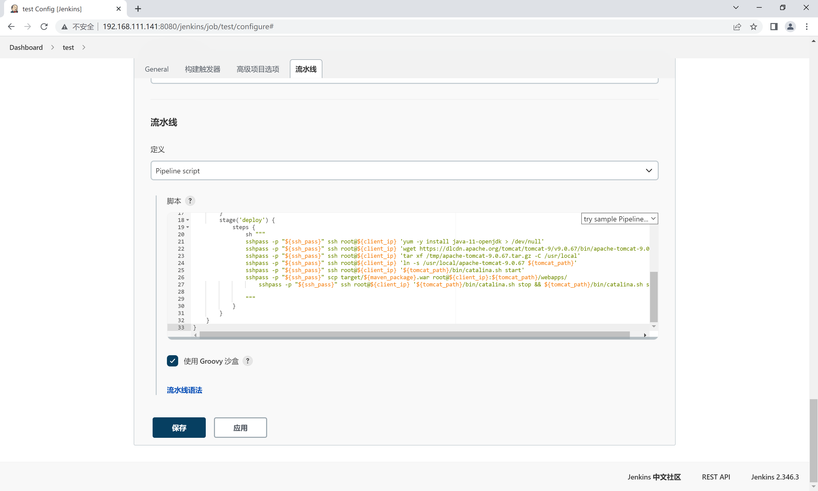Screen dimensions: 818x491
Task: Click the page vertical scrollbar thumb
Action: click(x=813, y=440)
